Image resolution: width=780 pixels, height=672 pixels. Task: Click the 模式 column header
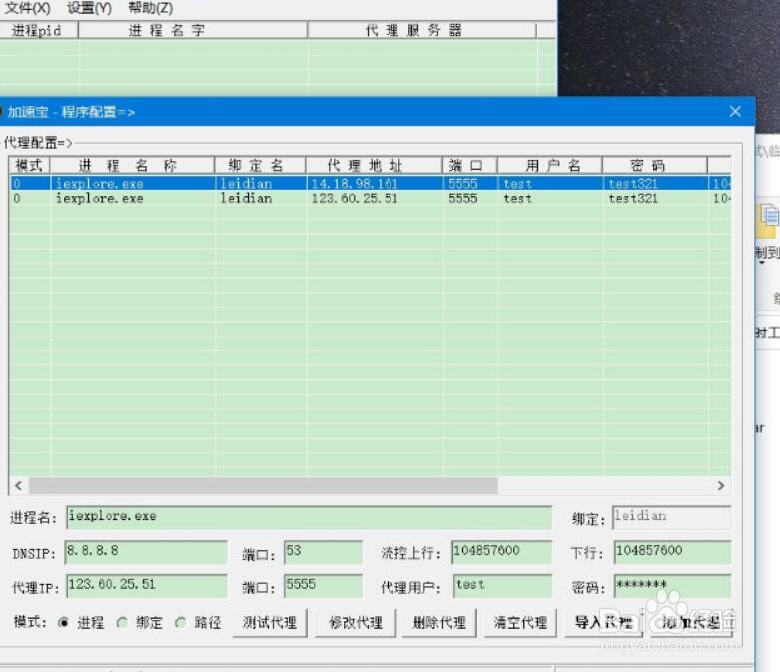(x=29, y=165)
